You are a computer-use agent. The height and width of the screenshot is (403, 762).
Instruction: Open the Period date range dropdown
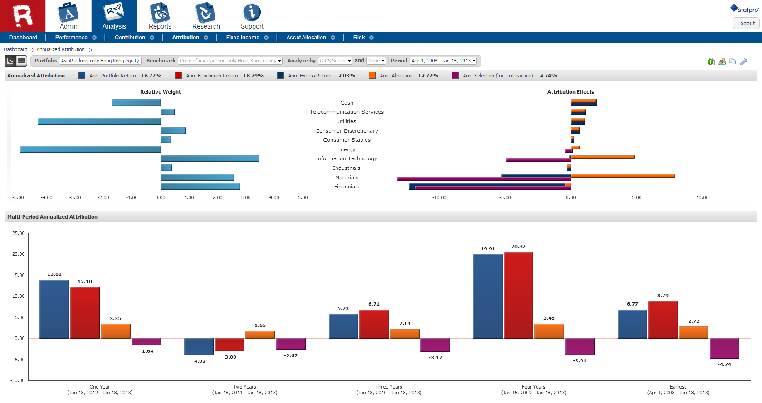[x=443, y=61]
